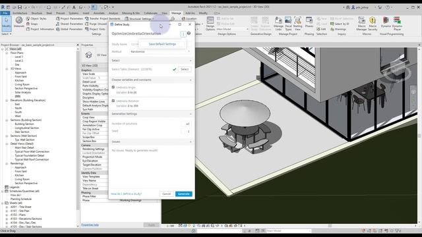Open Snaps settings
The height and width of the screenshot is (237, 422).
coord(32,24)
